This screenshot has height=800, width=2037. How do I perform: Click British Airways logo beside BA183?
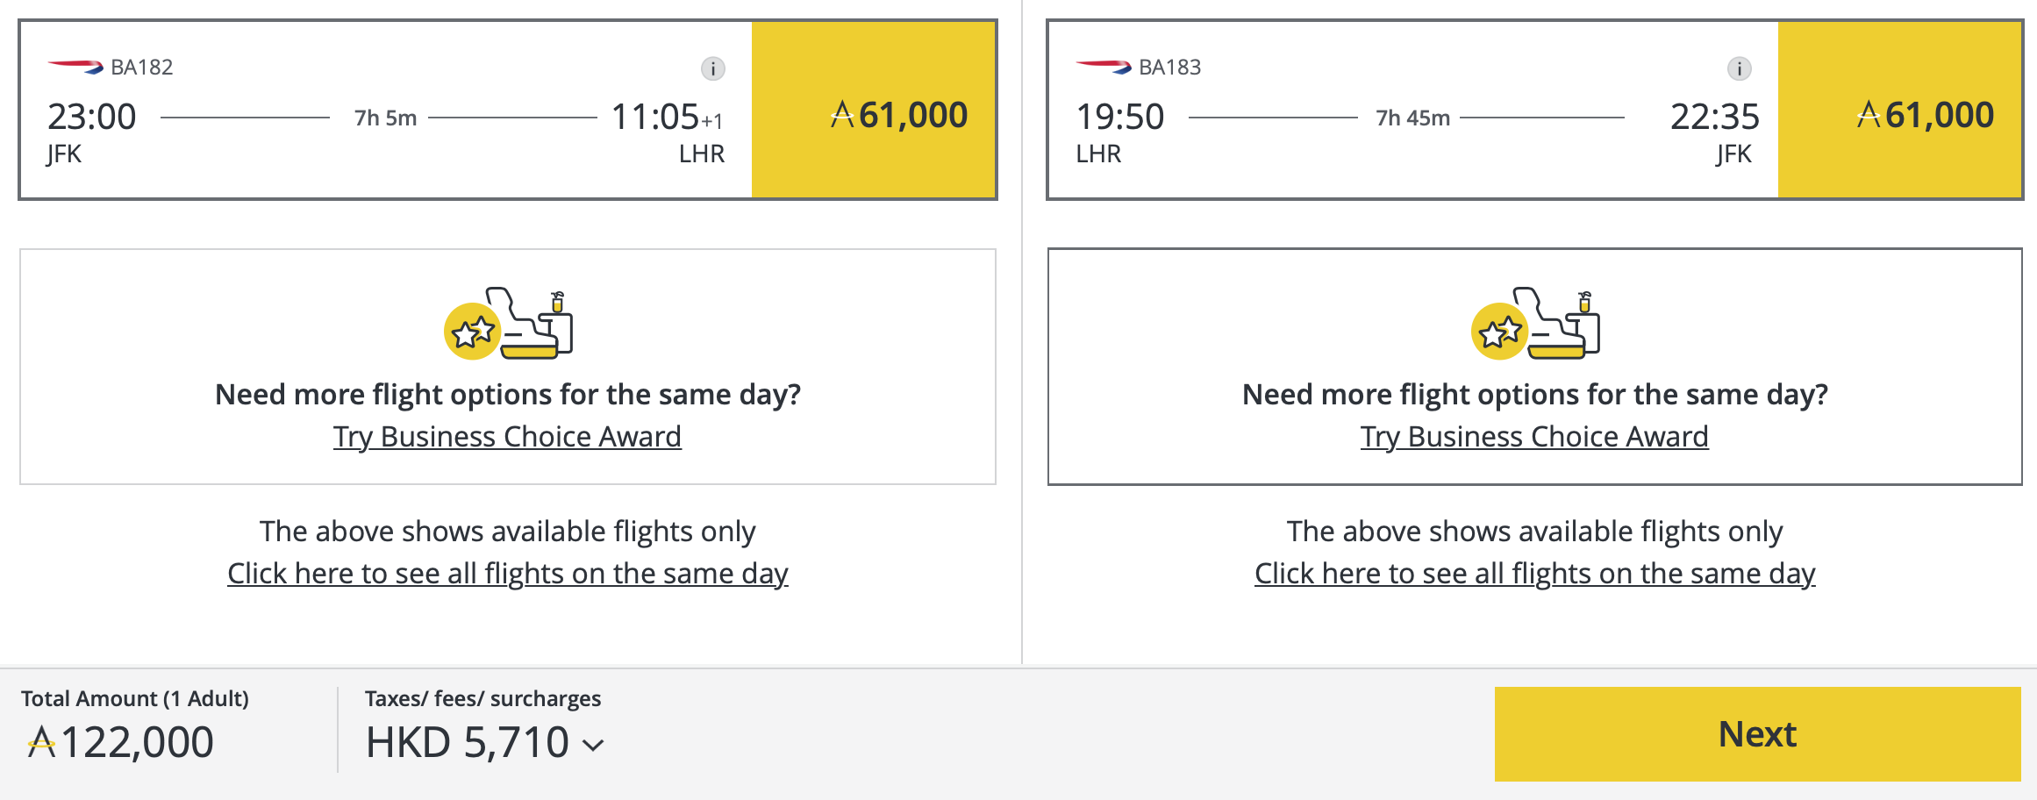click(1103, 67)
